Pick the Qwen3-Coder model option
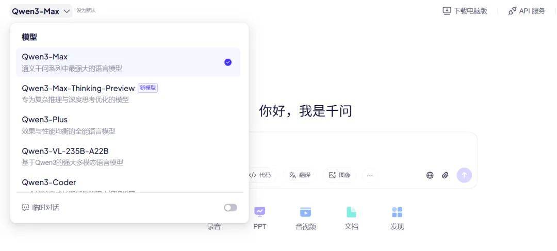Image resolution: width=557 pixels, height=251 pixels. click(49, 182)
